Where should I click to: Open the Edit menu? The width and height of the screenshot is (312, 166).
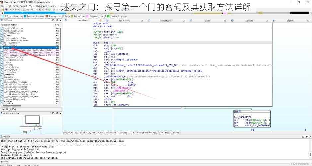pos(9,6)
